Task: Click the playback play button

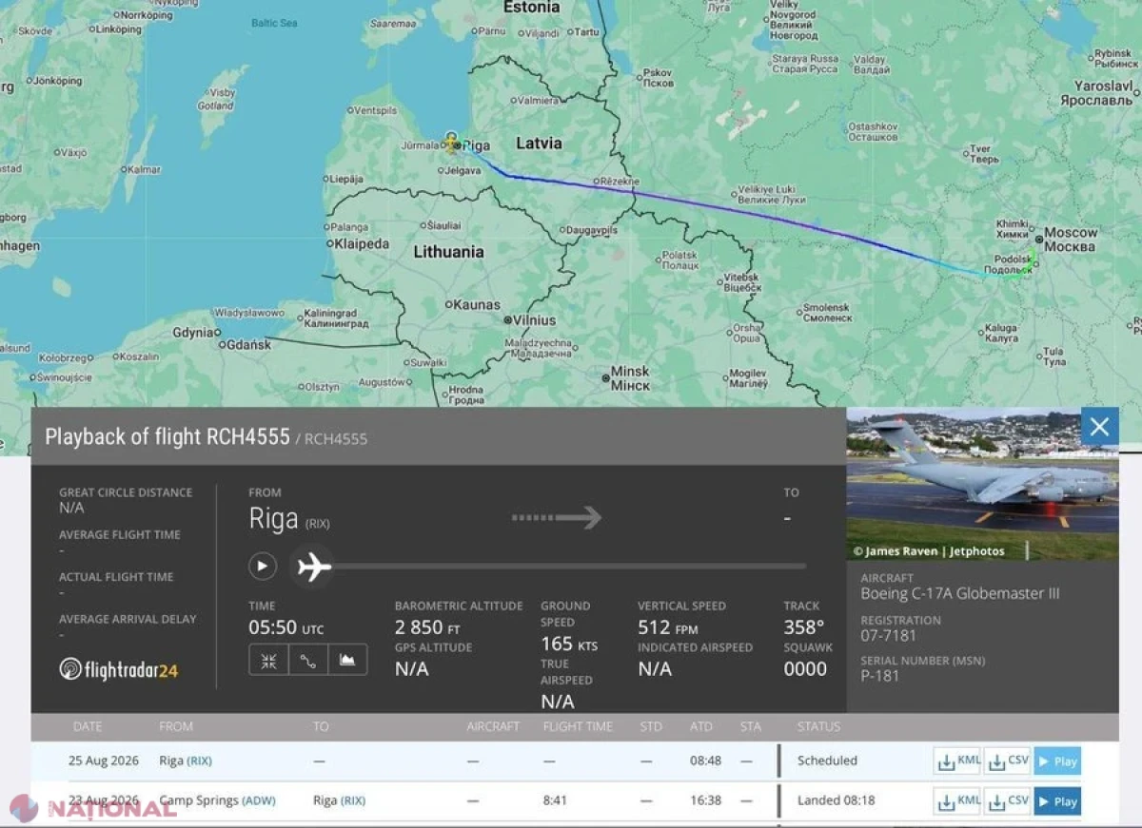Action: (263, 567)
